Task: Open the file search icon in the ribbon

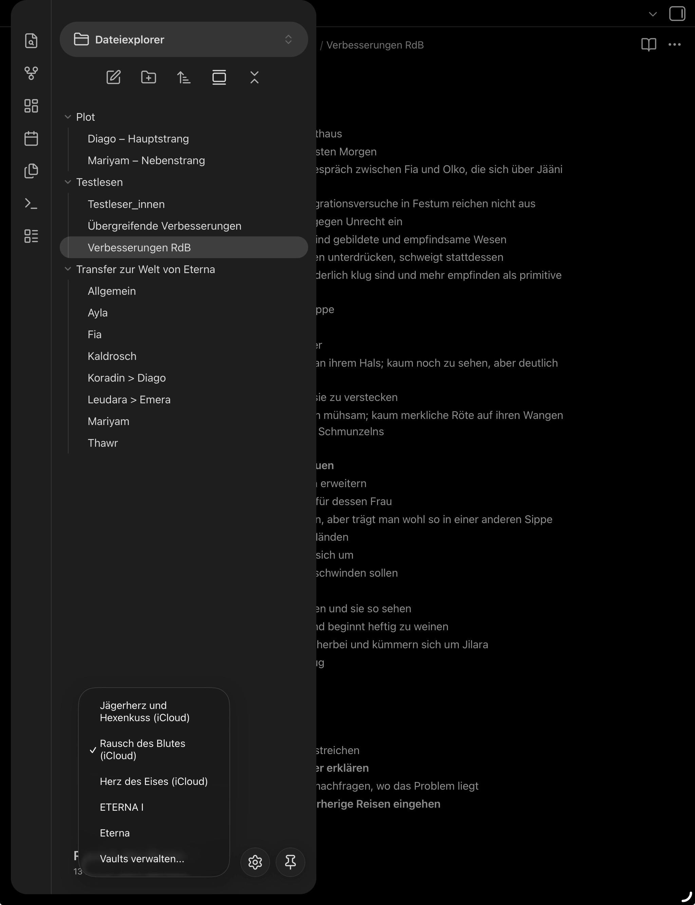Action: click(31, 40)
